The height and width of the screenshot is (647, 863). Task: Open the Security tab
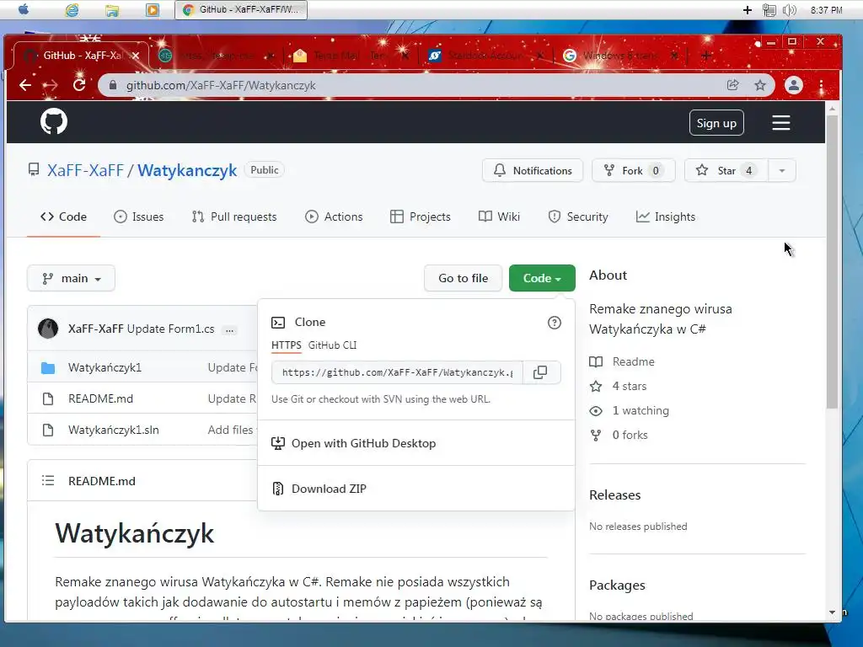pyautogui.click(x=578, y=217)
